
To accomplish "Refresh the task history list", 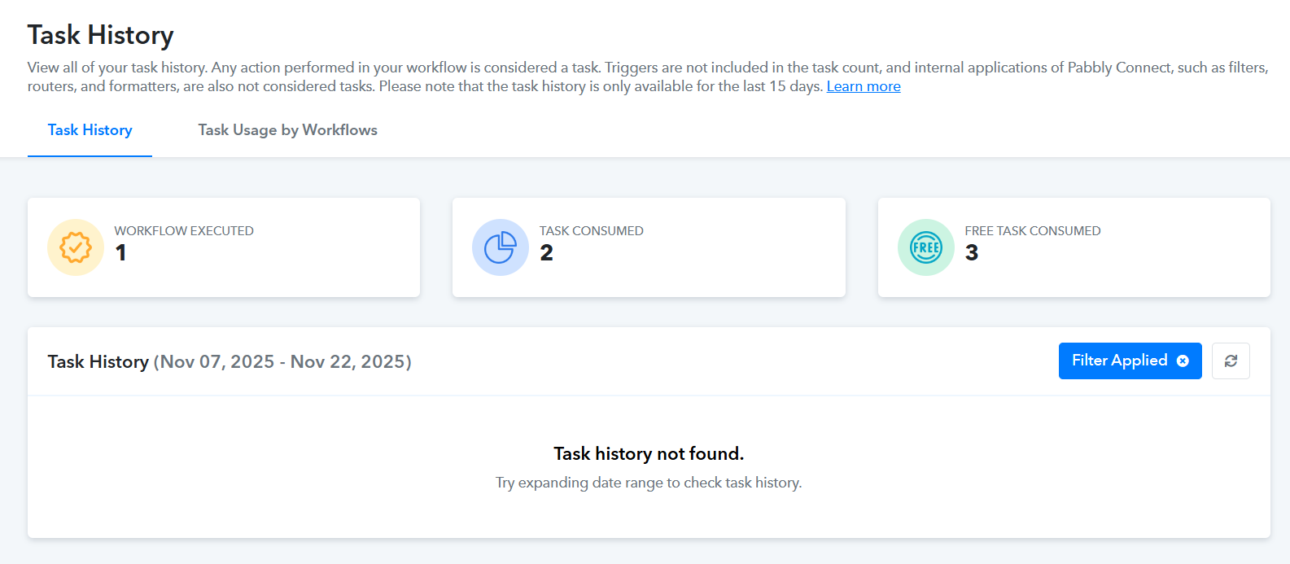I will (1231, 361).
